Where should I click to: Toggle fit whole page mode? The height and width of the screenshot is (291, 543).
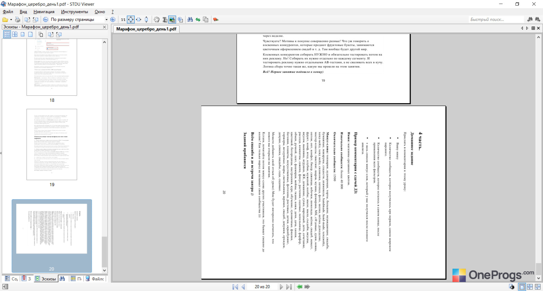pos(131,19)
